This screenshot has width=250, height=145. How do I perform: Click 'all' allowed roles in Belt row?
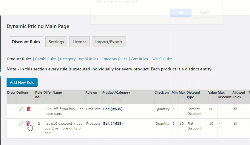[x=235, y=124]
